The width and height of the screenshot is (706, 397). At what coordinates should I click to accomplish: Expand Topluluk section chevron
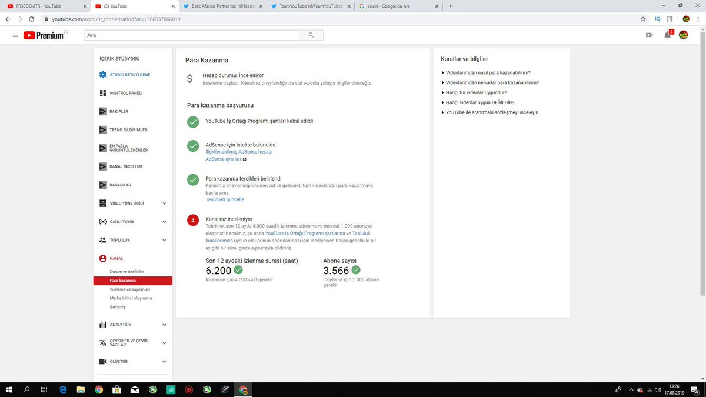click(x=164, y=240)
